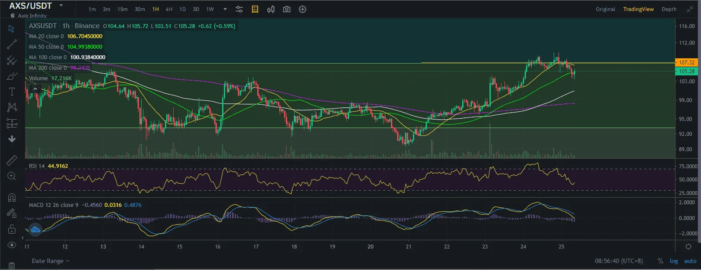Select the cursor arrow tool
This screenshot has height=270, width=701.
11,29
